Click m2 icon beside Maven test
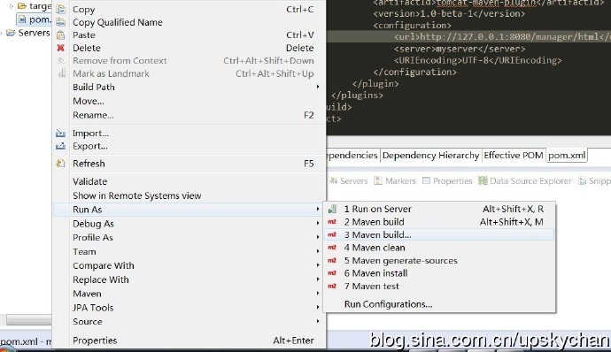Screen dimensions: 611x352 point(332,287)
